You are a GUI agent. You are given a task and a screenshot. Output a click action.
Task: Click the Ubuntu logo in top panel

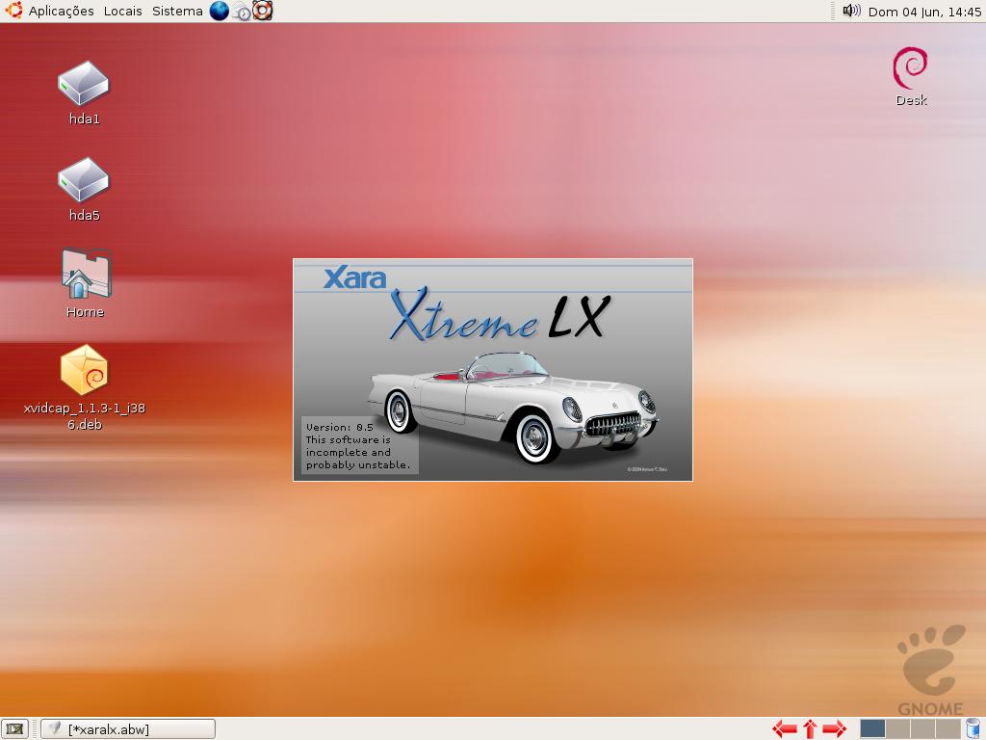point(13,11)
